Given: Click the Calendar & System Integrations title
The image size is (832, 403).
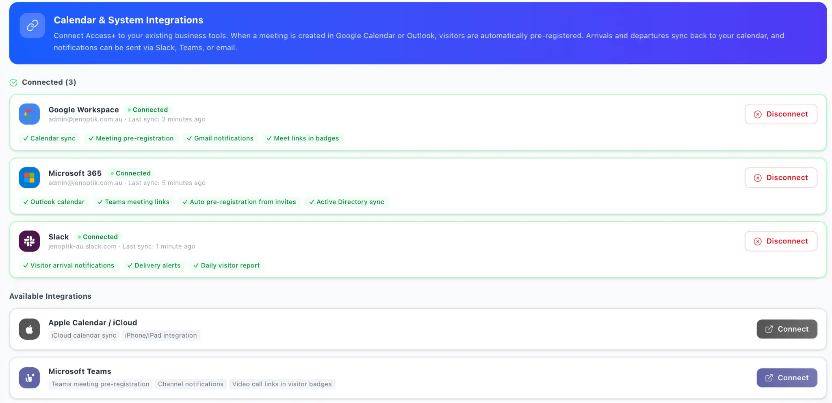Looking at the screenshot, I should tap(128, 20).
